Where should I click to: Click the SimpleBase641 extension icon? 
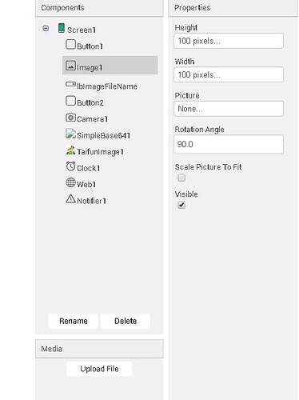(70, 134)
